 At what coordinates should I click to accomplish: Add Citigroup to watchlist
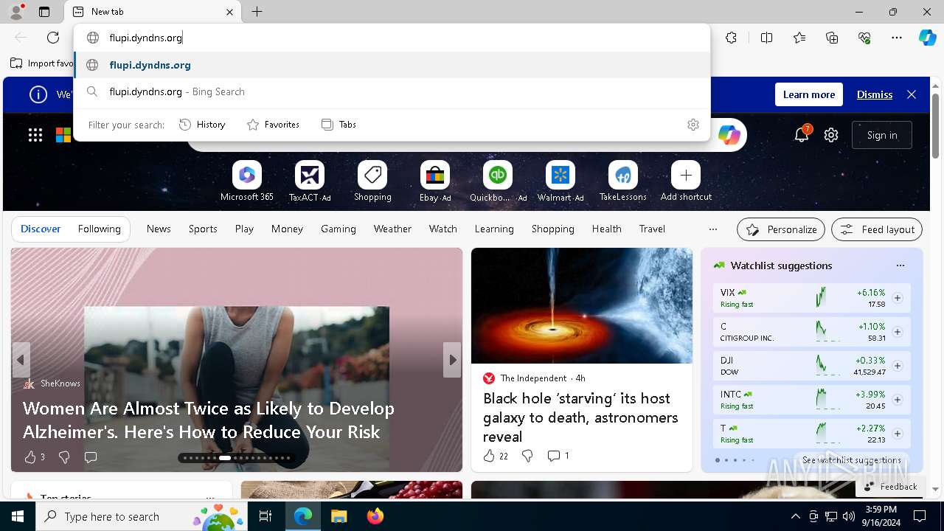tap(898, 332)
